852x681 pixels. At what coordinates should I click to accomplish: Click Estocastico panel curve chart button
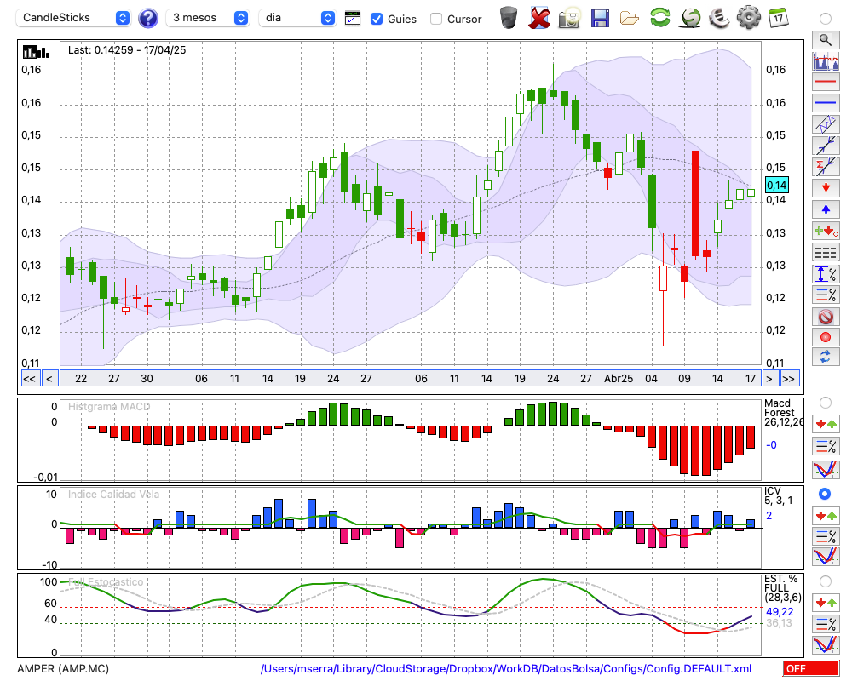tap(826, 644)
